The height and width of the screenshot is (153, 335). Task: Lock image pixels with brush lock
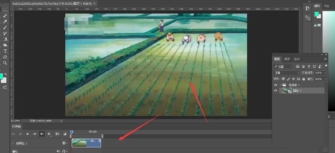(x=288, y=79)
